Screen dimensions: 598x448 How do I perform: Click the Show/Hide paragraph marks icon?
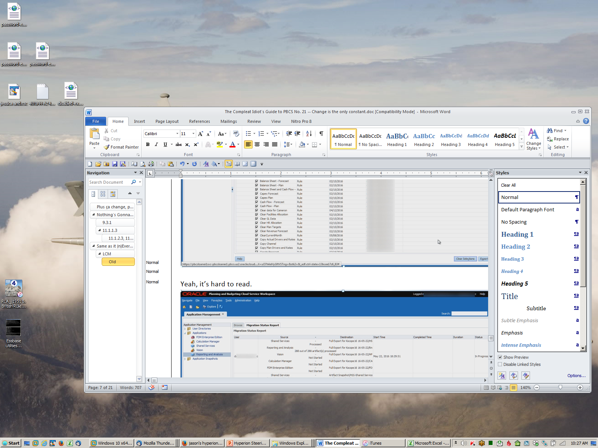(x=321, y=134)
